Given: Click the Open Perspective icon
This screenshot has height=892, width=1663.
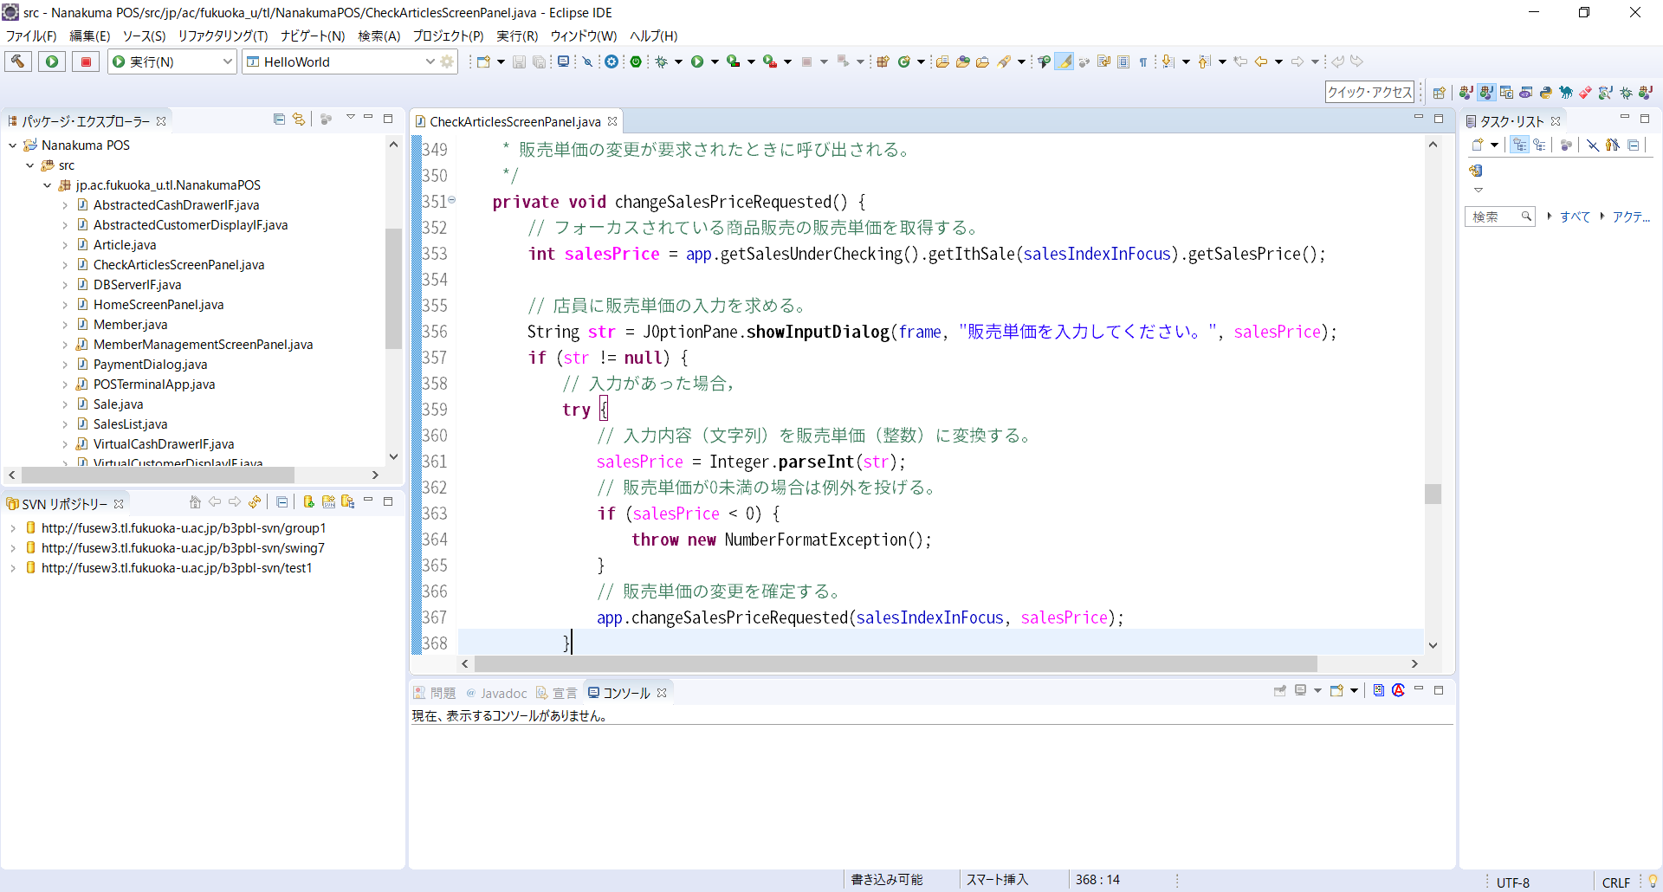Looking at the screenshot, I should [1440, 93].
